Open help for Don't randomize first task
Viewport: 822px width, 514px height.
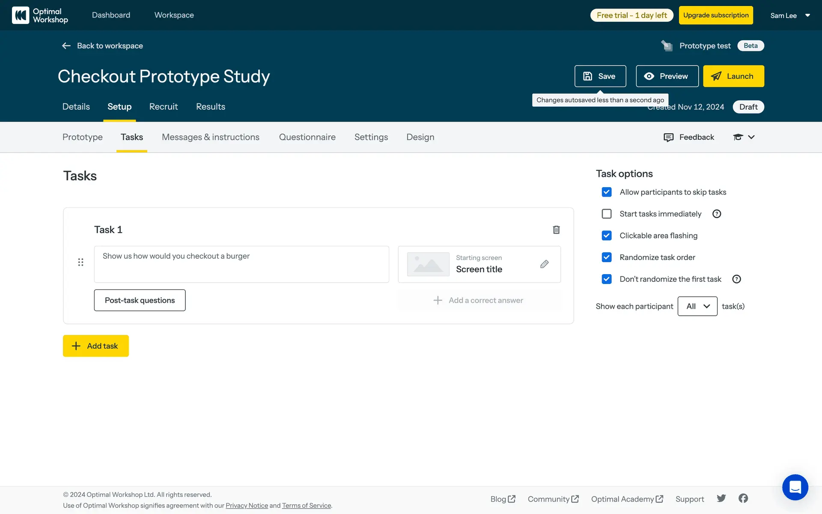tap(736, 279)
